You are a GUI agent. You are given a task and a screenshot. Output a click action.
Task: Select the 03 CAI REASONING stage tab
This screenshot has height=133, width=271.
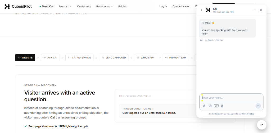pos(79,58)
